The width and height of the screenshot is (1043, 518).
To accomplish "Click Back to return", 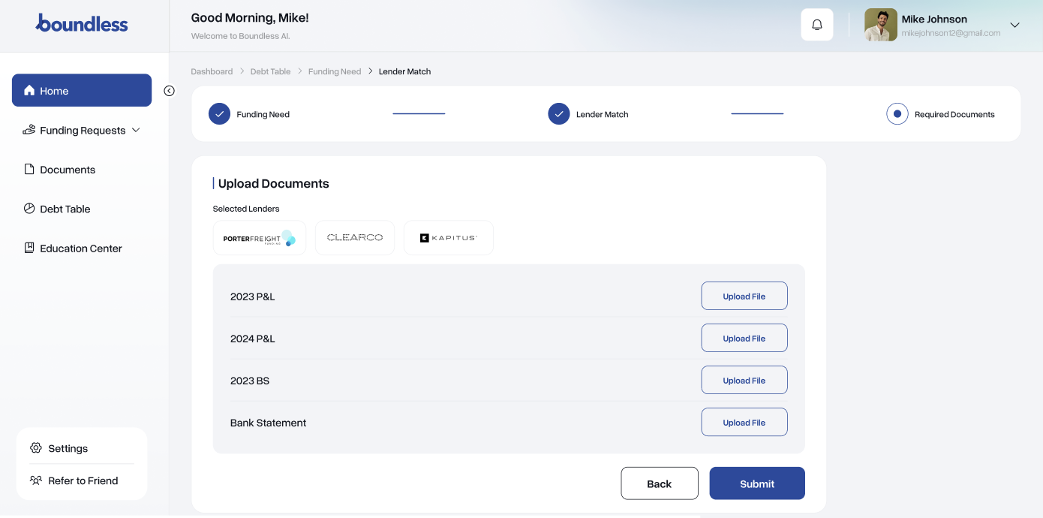I will tap(660, 483).
